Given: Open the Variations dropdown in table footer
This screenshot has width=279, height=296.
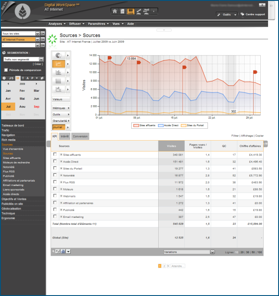Looking at the screenshot, I should [x=212, y=252].
